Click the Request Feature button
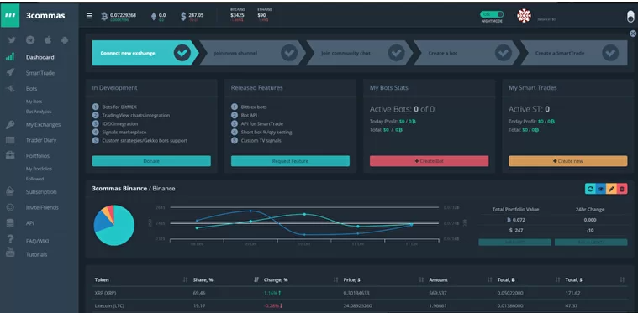Screen dimensions: 638x313 tap(290, 161)
